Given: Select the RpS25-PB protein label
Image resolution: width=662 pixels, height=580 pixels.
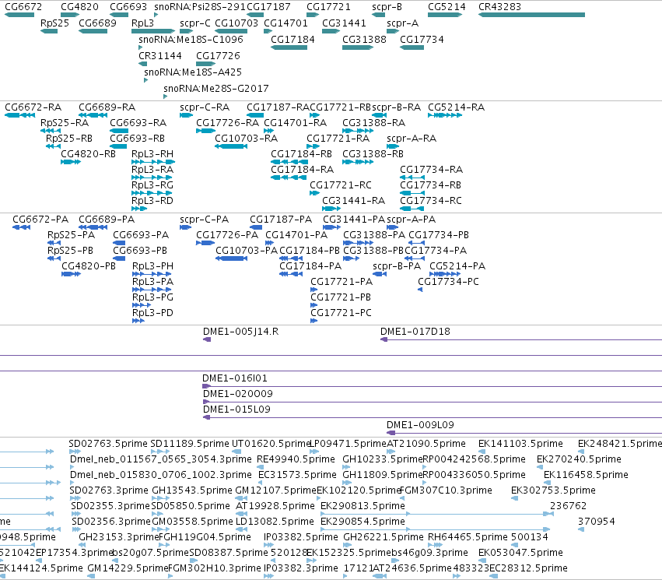Looking at the screenshot, I should pyautogui.click(x=70, y=251).
